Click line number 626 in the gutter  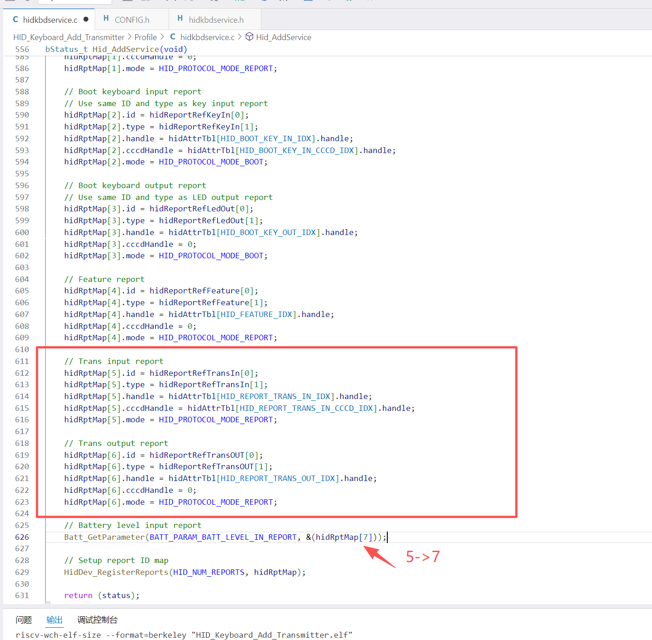[x=22, y=537]
